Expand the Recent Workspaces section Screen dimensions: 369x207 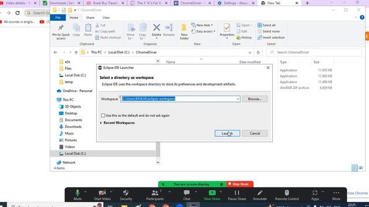point(101,122)
